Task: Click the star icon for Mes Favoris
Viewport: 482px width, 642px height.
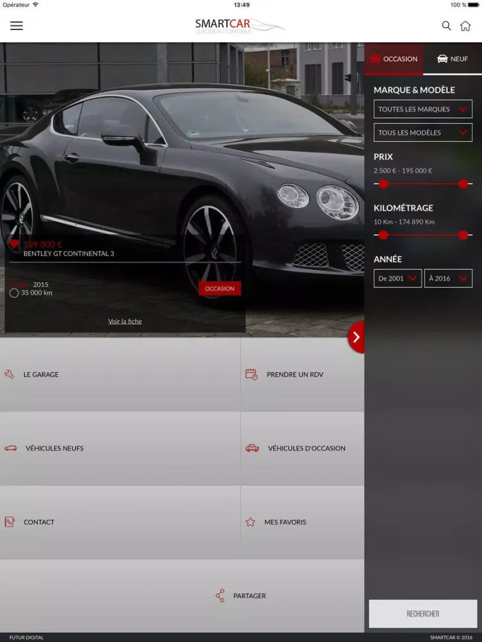Action: pos(250,521)
